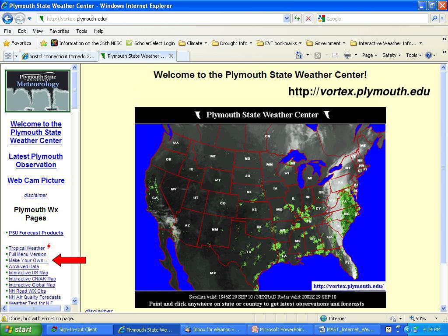Viewport: 448px width, 336px height.
Task: Expand the Drought Info bookmarks folder
Action: (232, 43)
